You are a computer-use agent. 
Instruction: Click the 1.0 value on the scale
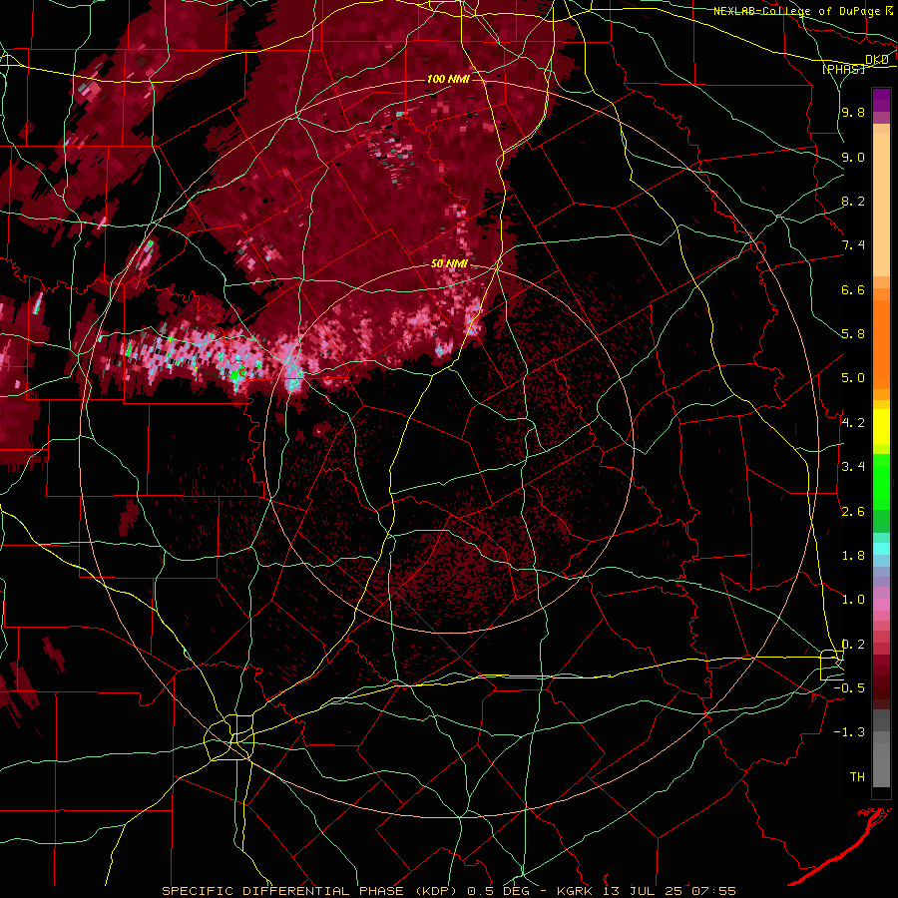click(x=853, y=600)
